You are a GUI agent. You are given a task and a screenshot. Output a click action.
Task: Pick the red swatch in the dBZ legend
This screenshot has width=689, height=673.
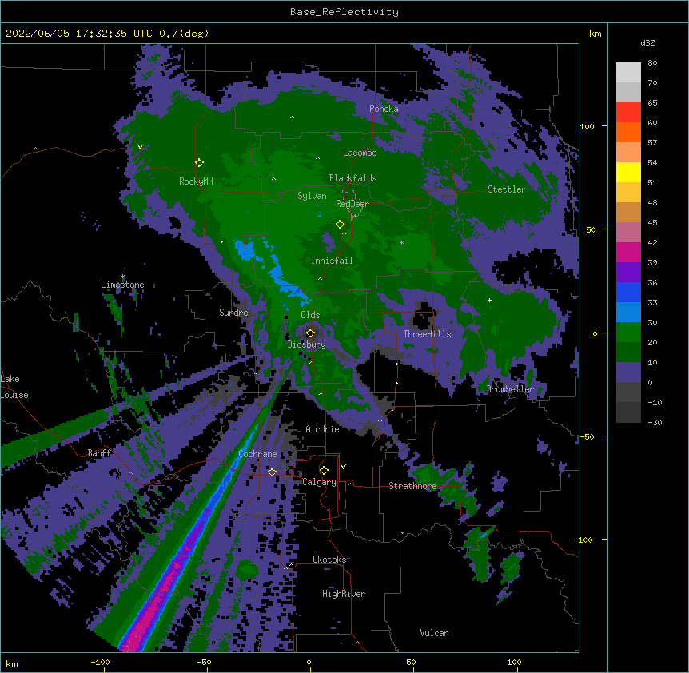(x=628, y=112)
